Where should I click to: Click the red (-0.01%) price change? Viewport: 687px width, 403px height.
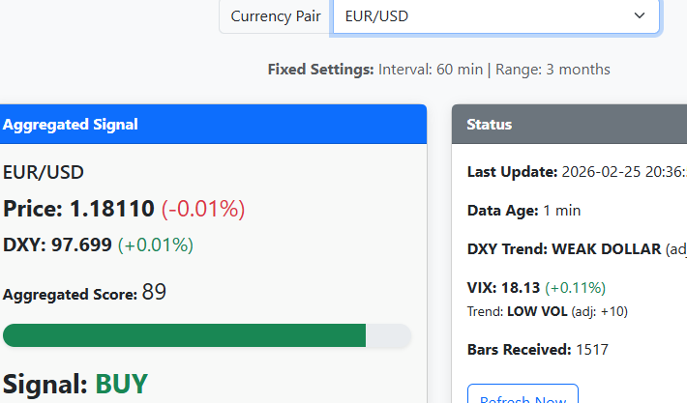(x=203, y=209)
